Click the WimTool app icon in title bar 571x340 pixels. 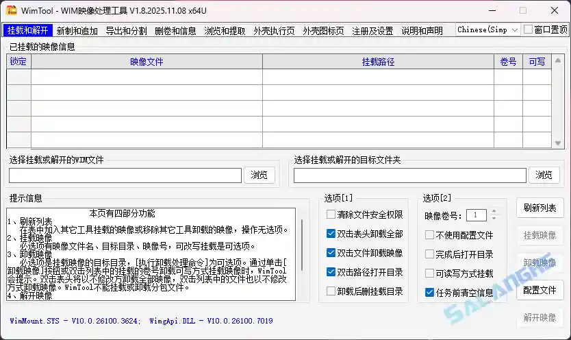(x=11, y=10)
